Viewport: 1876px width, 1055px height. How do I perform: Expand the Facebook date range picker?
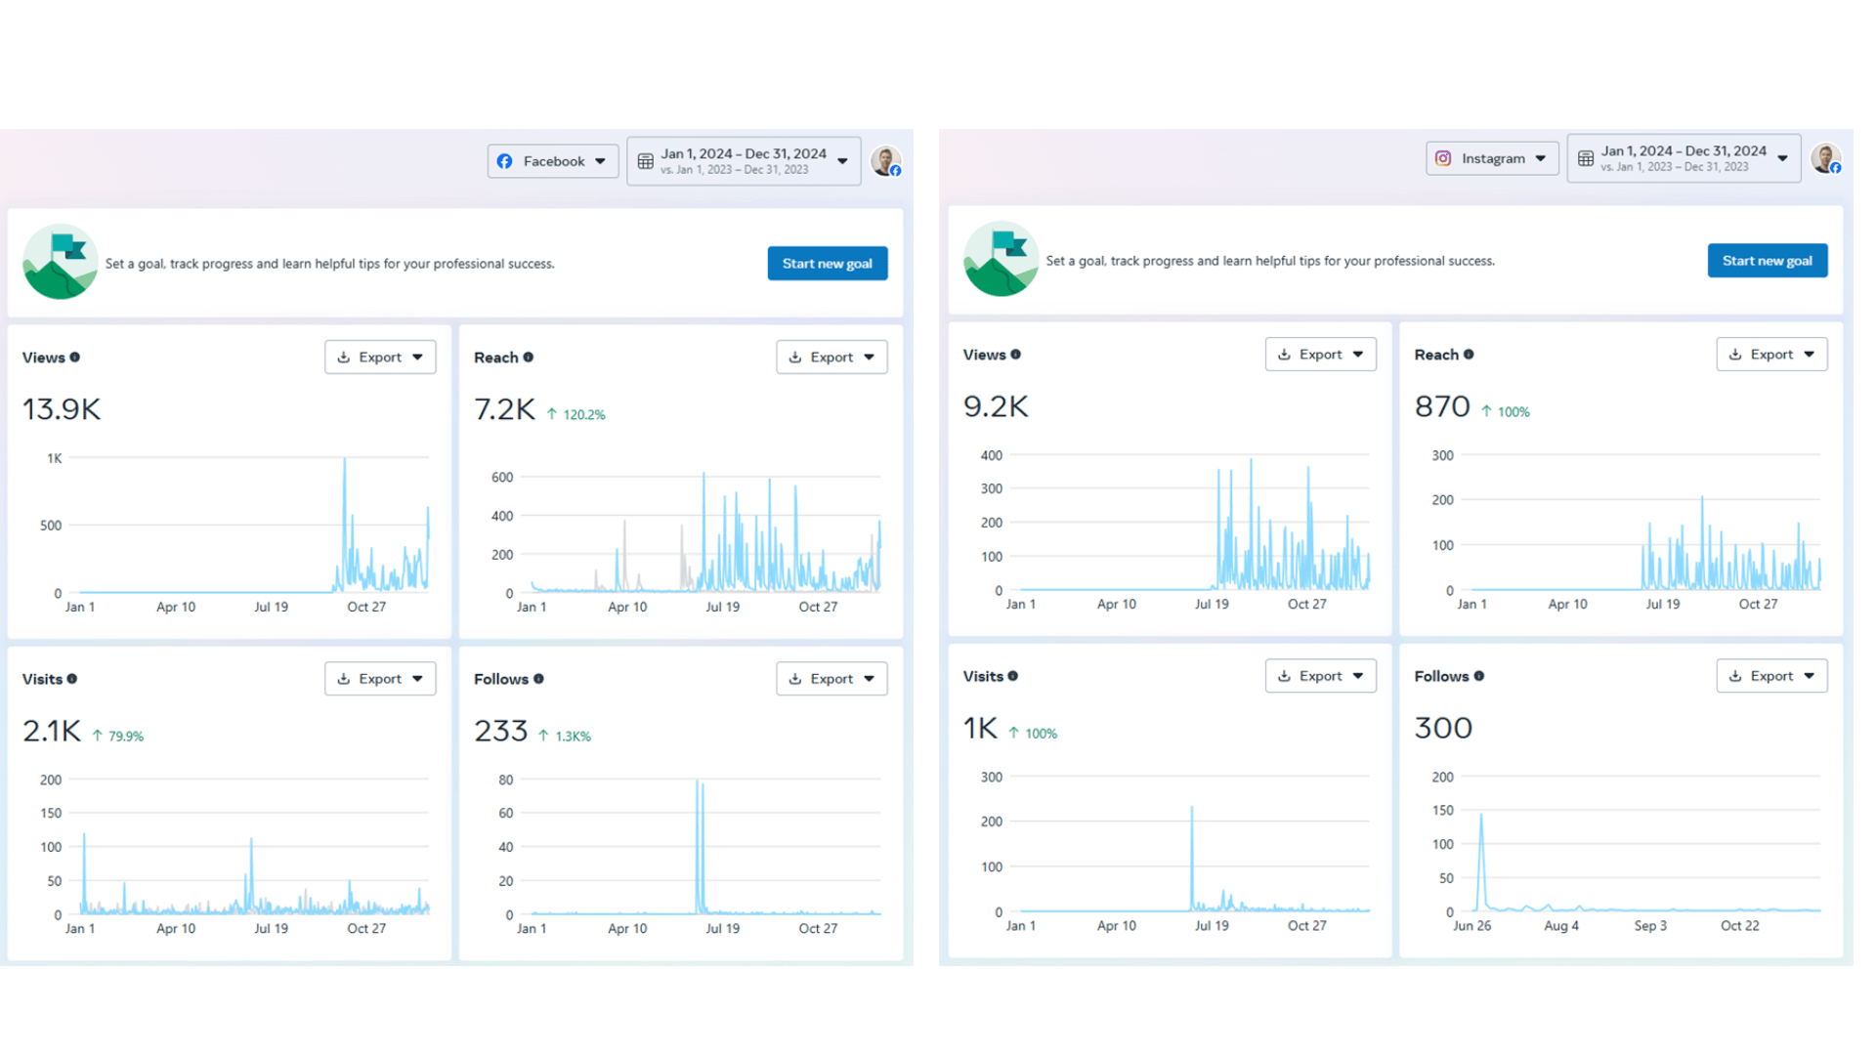(x=744, y=161)
